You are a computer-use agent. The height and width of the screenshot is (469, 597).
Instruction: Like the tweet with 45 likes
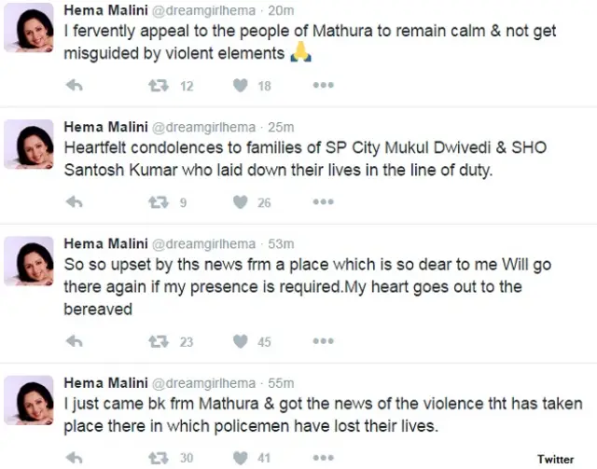(240, 341)
